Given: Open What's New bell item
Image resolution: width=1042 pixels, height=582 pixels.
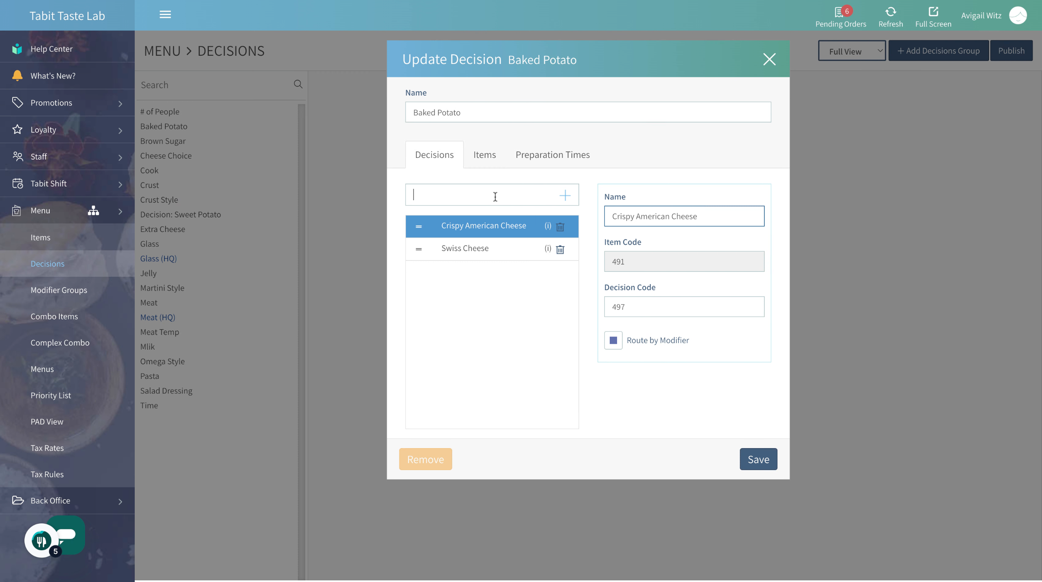Looking at the screenshot, I should tap(67, 76).
